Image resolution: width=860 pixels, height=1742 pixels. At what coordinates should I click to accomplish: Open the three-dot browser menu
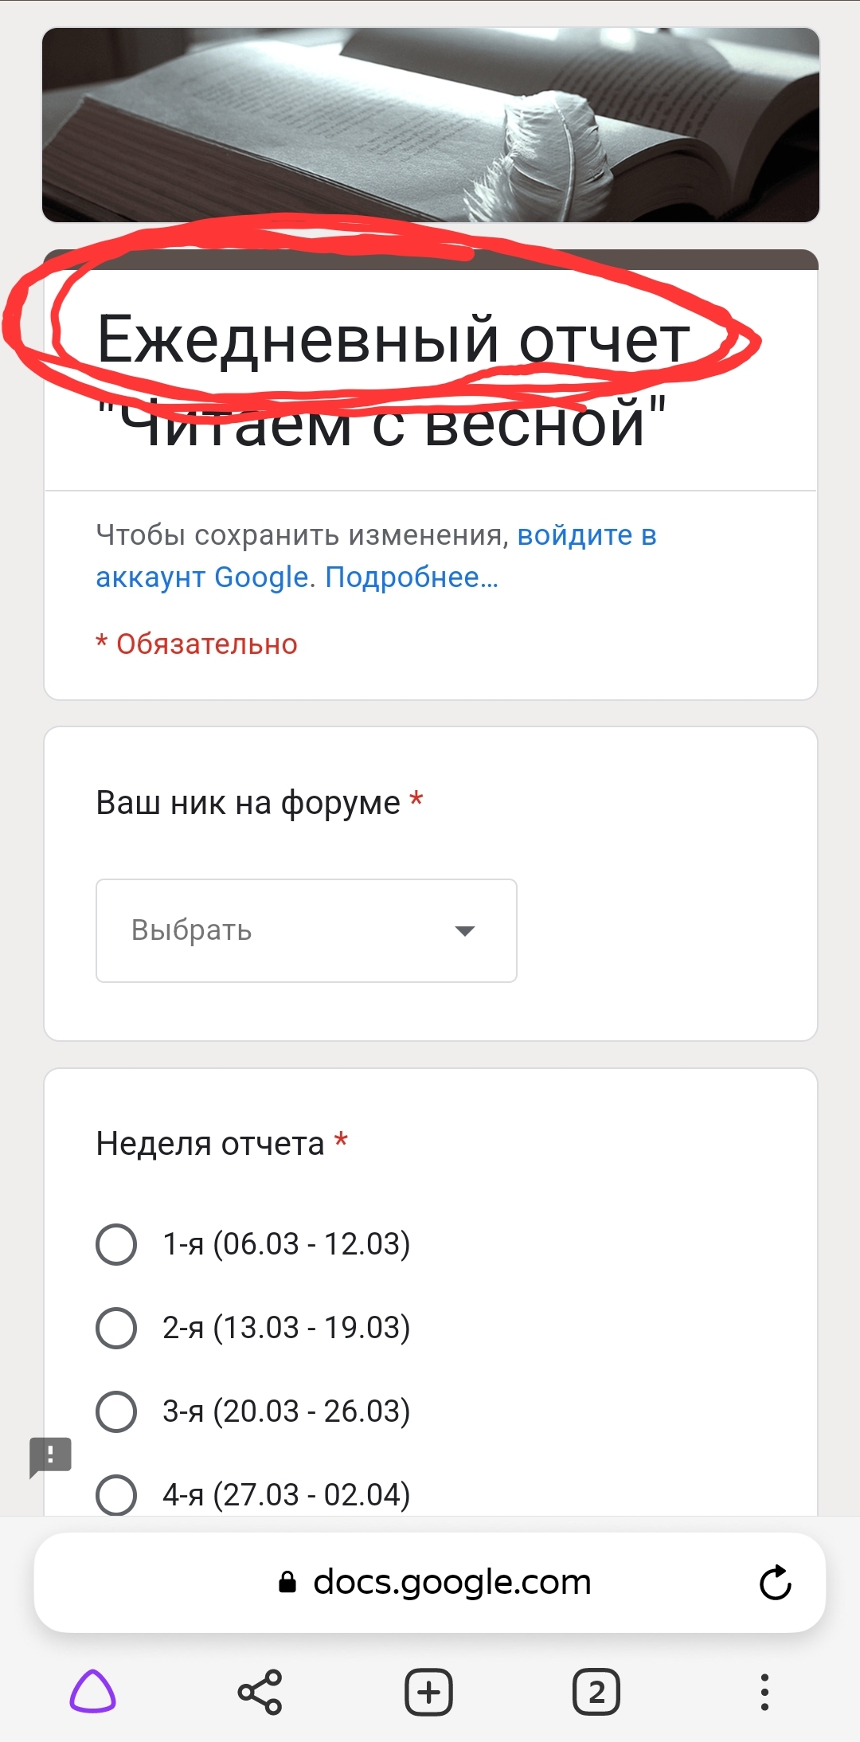click(764, 1692)
